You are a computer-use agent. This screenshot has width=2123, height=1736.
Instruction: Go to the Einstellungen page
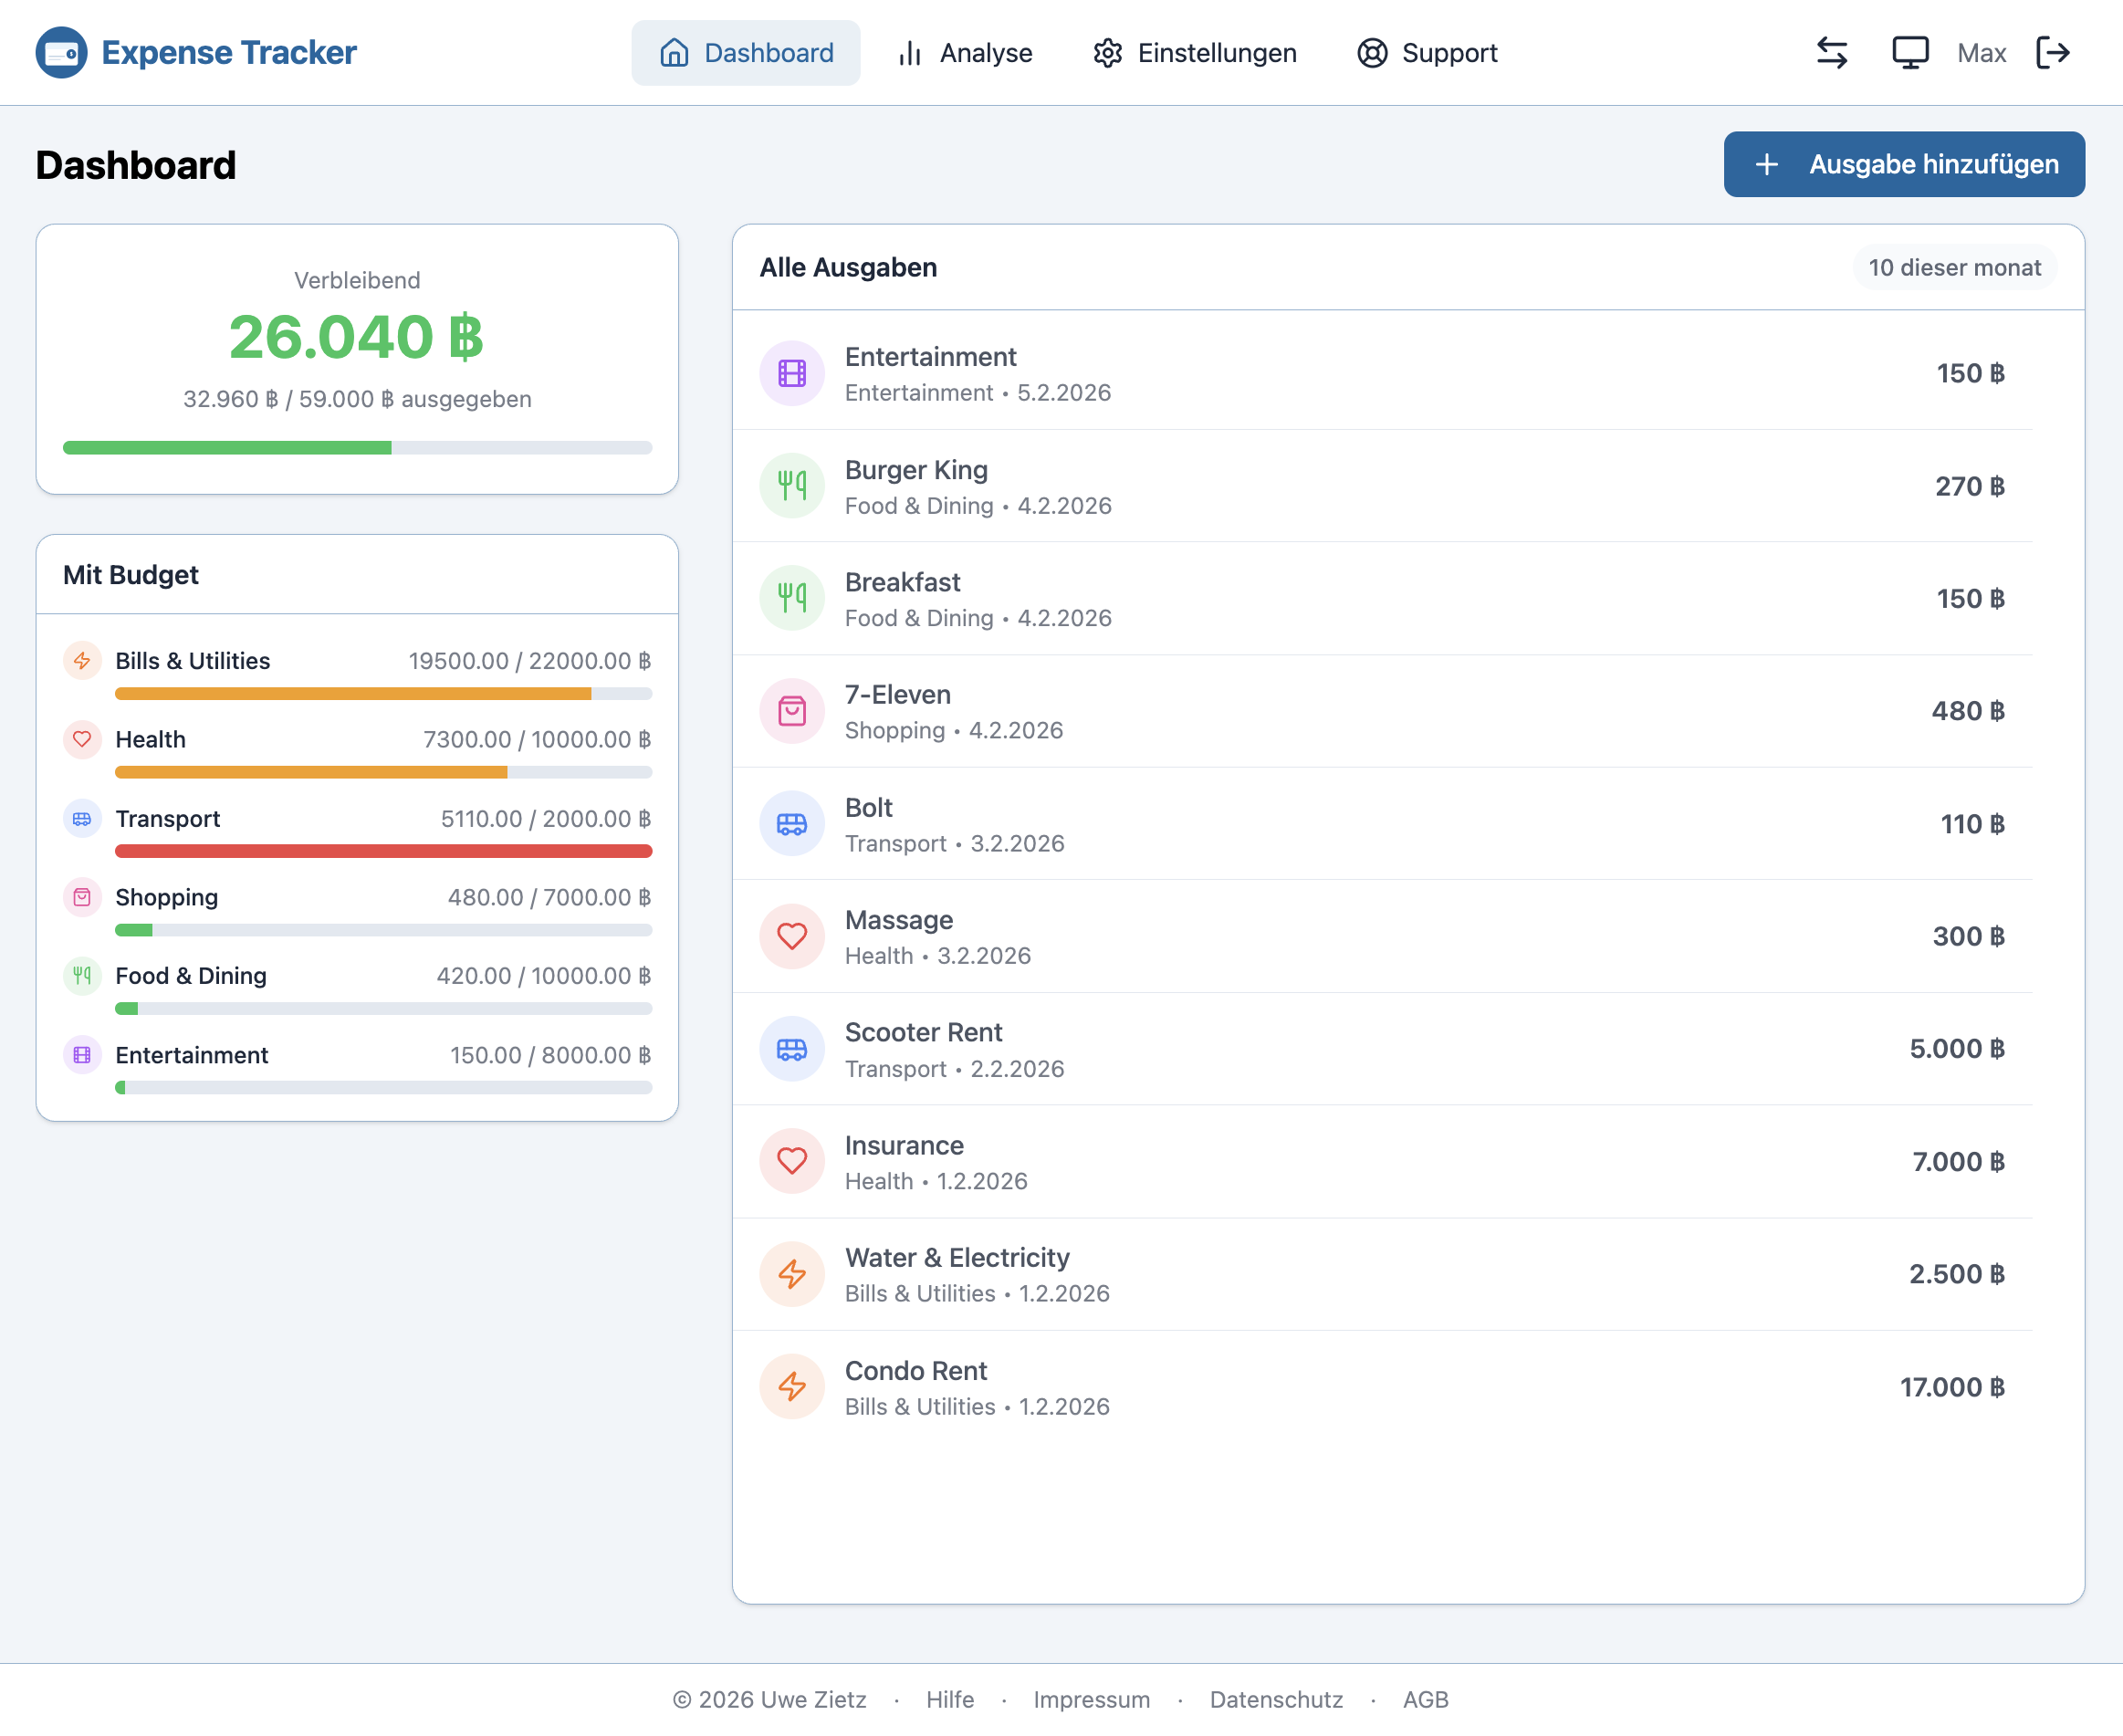(1194, 52)
